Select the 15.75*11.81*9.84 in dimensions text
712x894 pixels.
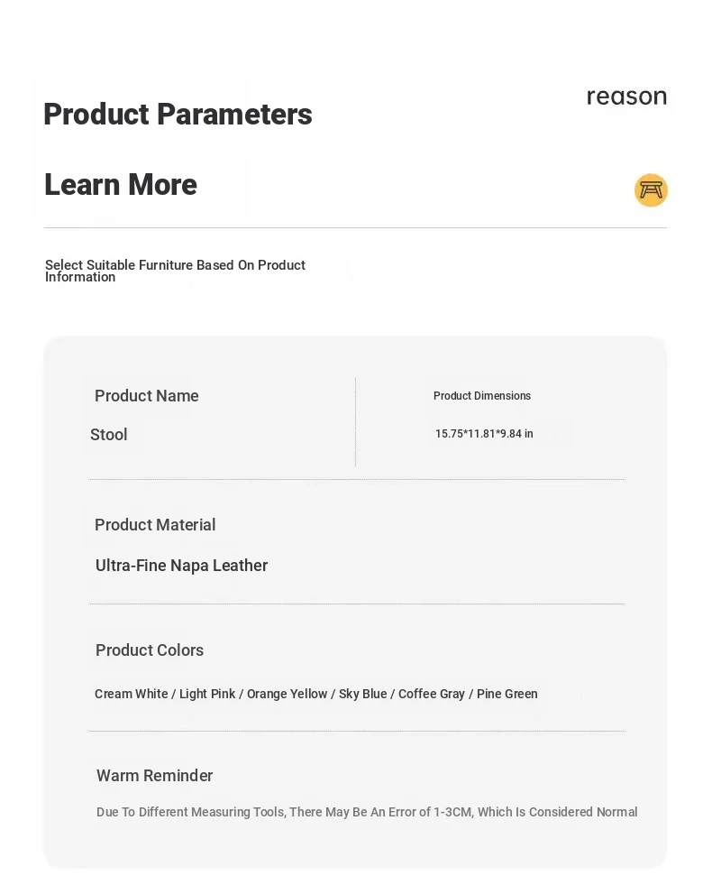pyautogui.click(x=484, y=433)
